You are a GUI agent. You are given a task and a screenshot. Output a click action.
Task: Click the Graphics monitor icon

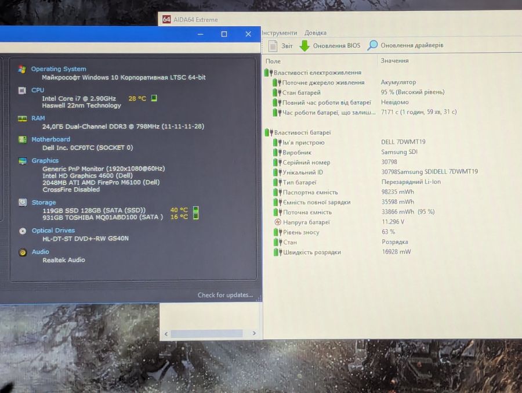pos(22,161)
